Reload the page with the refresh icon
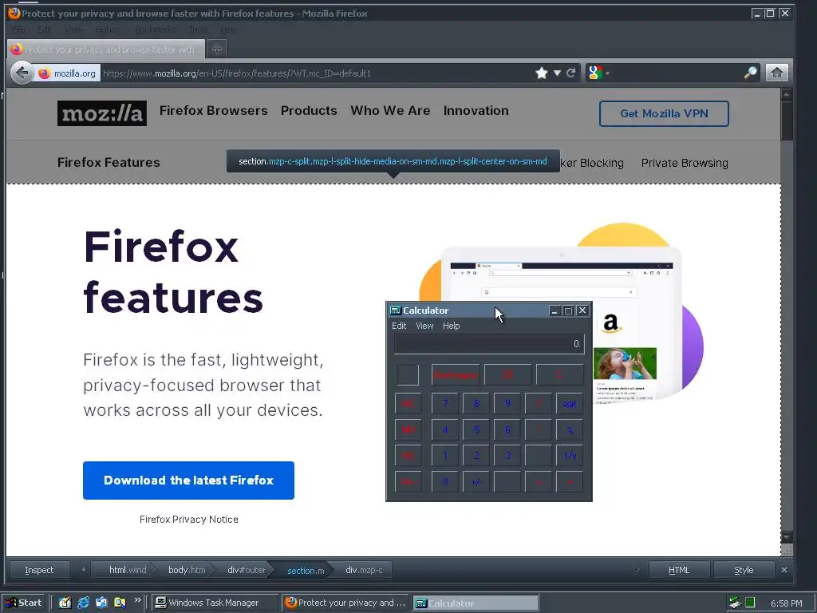 pyautogui.click(x=571, y=73)
